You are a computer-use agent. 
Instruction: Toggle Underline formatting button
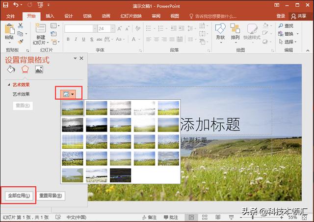coord(83,39)
